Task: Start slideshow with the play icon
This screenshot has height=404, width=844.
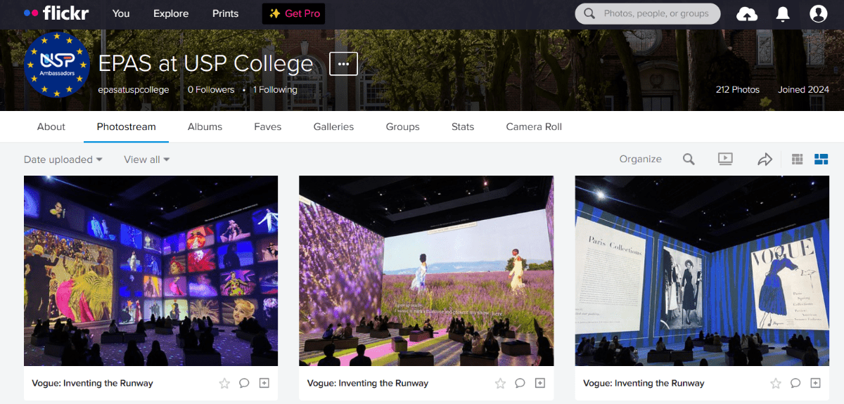Action: (x=725, y=159)
